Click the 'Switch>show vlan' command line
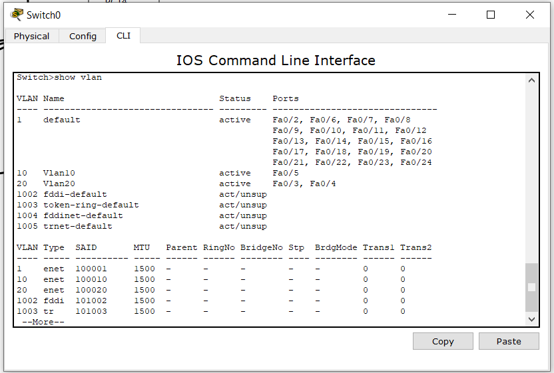Viewport: 554px width, 373px height. [x=59, y=78]
